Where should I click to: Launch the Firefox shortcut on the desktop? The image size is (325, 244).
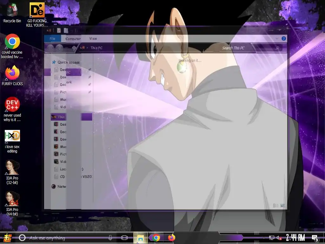(x=12, y=76)
